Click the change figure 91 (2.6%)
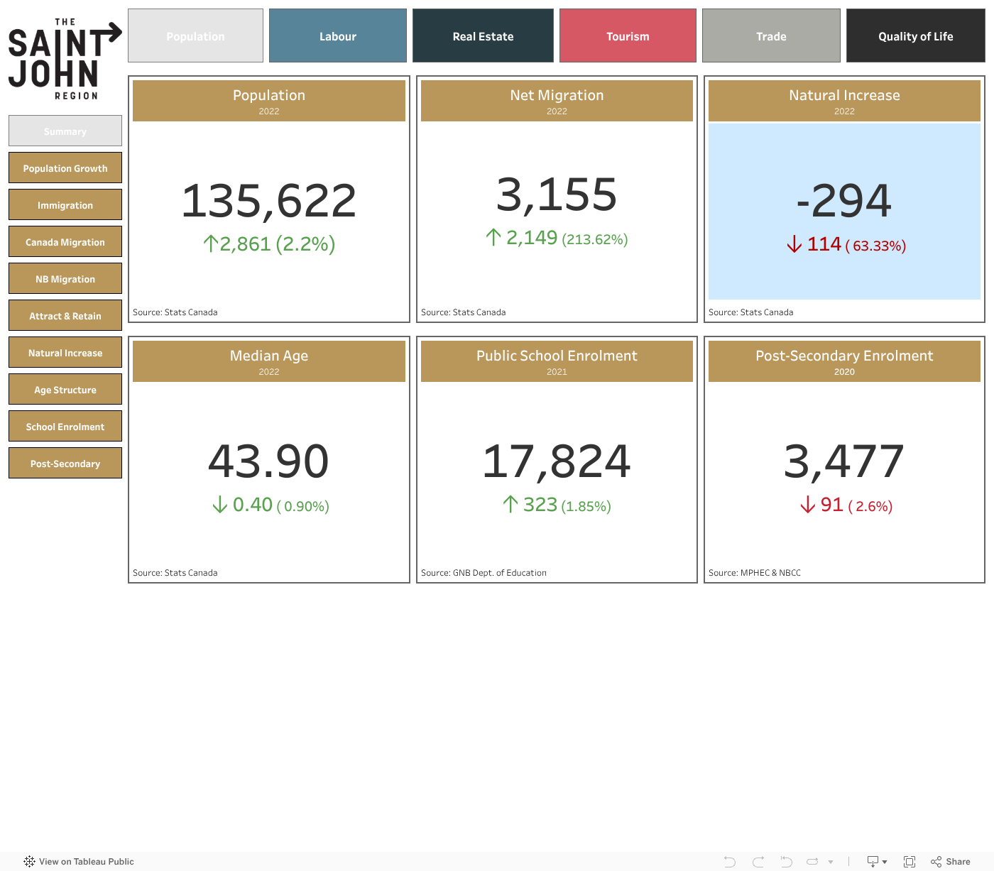The height and width of the screenshot is (871, 994). pyautogui.click(x=846, y=505)
